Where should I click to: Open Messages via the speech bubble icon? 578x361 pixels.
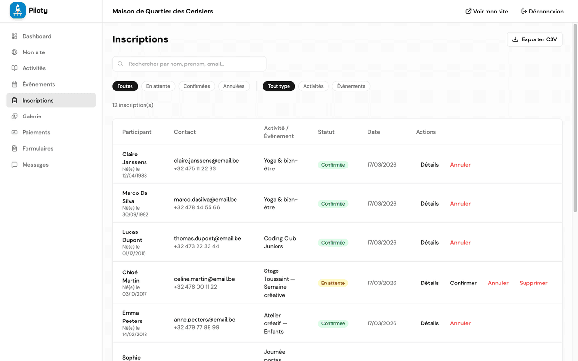pos(14,165)
